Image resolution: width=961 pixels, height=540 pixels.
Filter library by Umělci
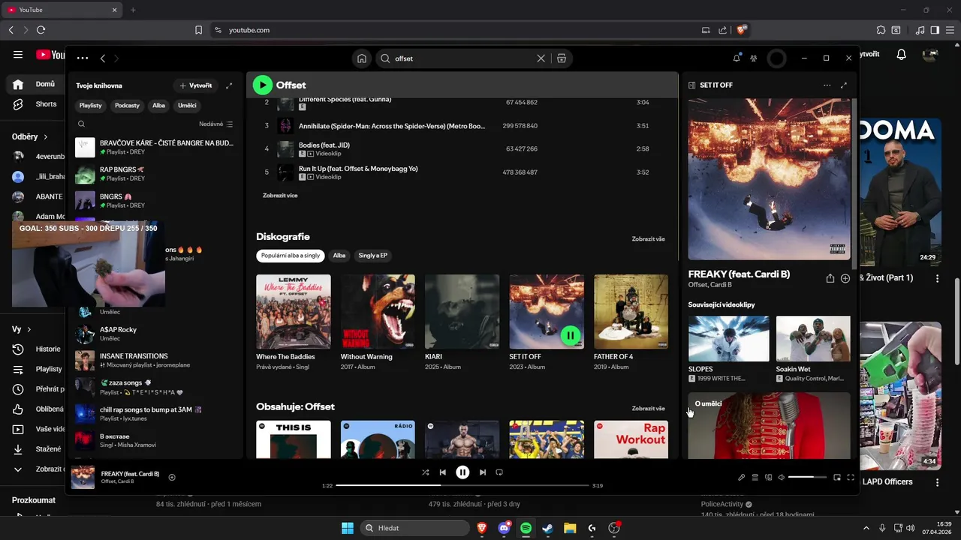[x=187, y=106]
